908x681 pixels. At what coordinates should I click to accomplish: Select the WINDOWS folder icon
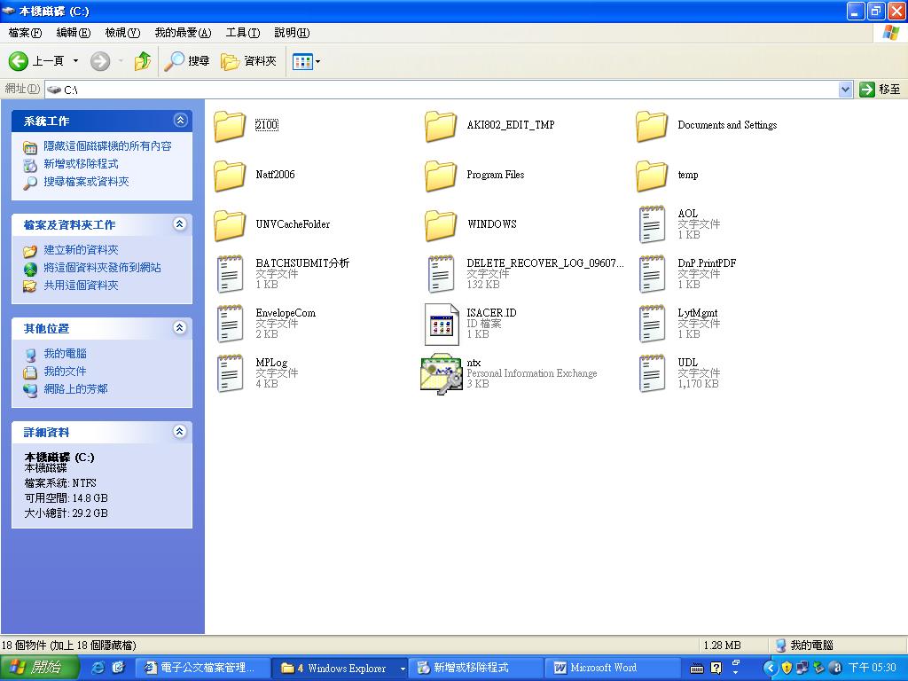pyautogui.click(x=441, y=224)
